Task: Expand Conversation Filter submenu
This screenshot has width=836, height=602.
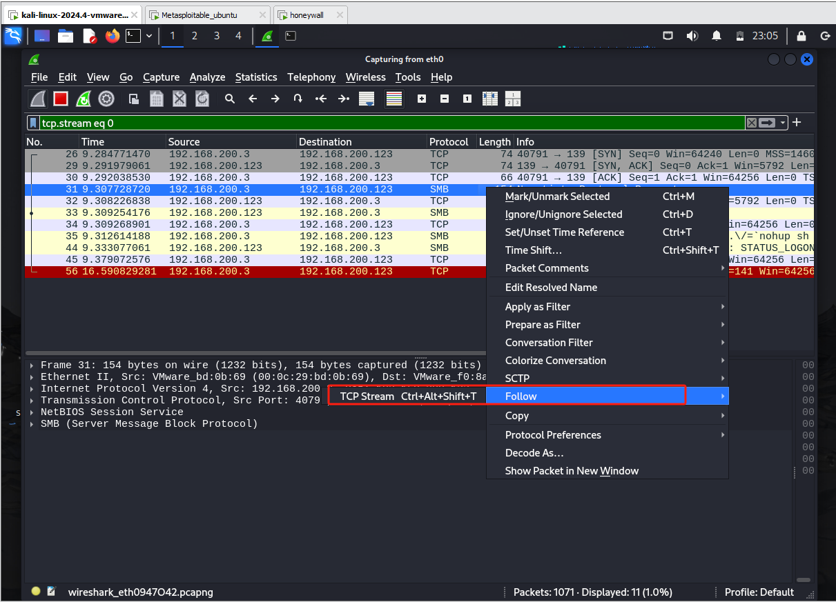Action: pos(607,343)
